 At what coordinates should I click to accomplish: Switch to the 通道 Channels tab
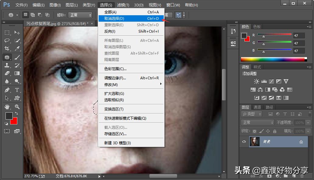257,107
